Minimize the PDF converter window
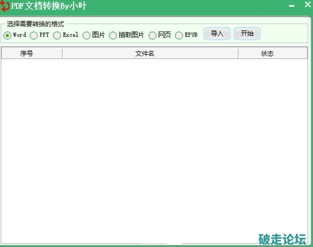The width and height of the screenshot is (313, 247). click(292, 6)
